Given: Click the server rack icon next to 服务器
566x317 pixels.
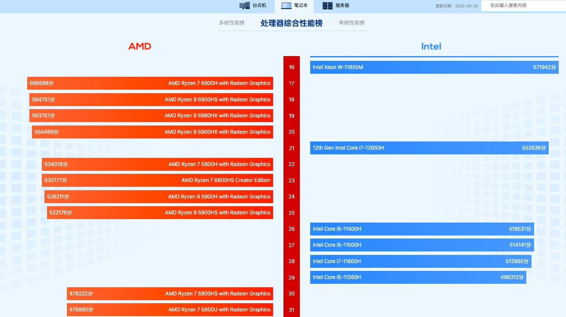Looking at the screenshot, I should click(327, 6).
